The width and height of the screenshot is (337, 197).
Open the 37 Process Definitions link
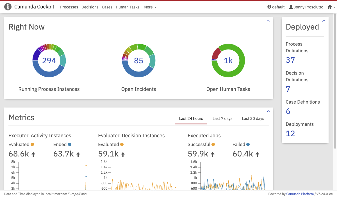[290, 60]
